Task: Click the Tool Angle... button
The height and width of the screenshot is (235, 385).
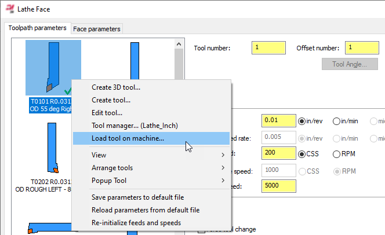Action: coord(350,64)
